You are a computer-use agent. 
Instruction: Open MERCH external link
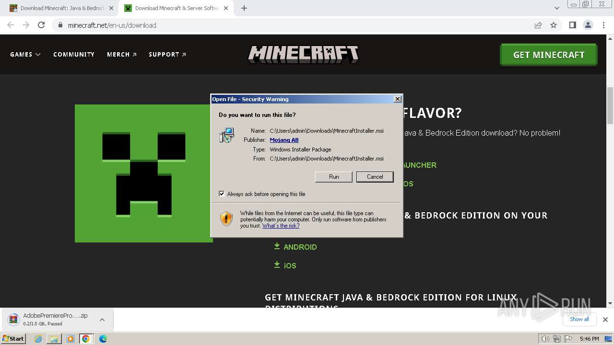pyautogui.click(x=122, y=54)
